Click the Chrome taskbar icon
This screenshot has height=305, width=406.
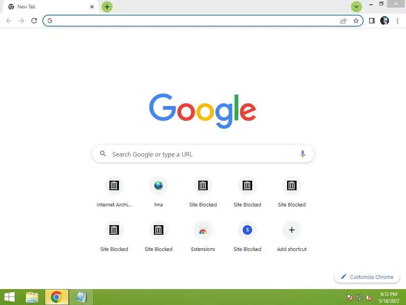56,297
